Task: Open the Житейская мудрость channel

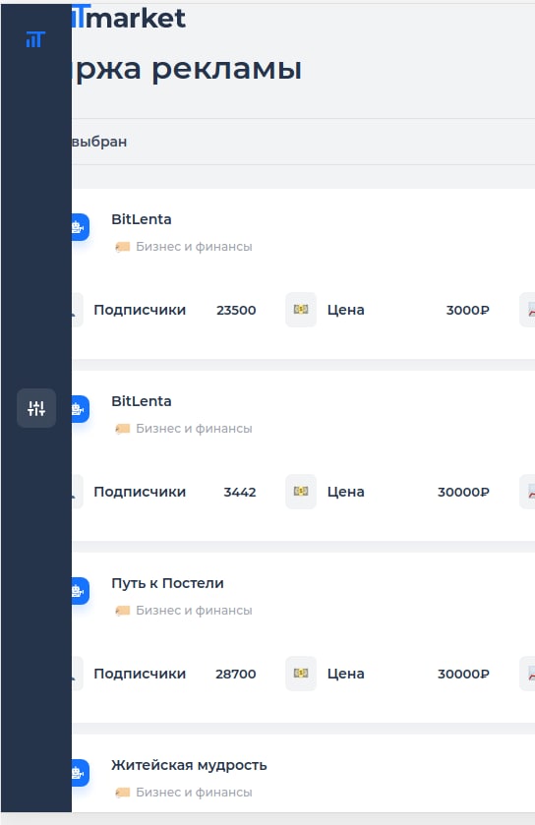Action: [189, 765]
